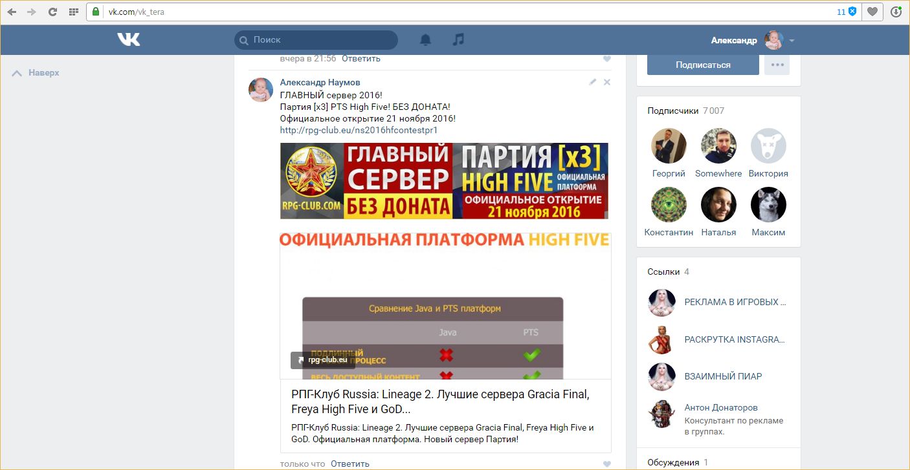Open the Ссылки 4 section heading
Viewport: 910px width, 470px height.
click(x=669, y=272)
